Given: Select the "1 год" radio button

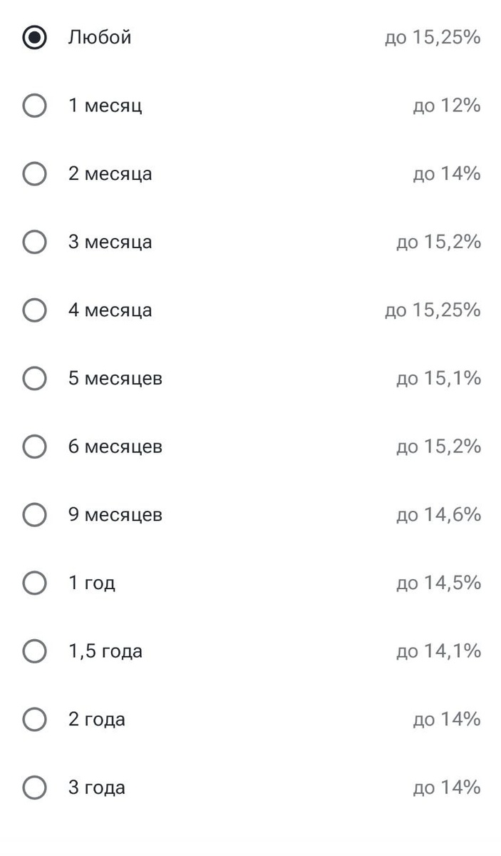Looking at the screenshot, I should [x=34, y=584].
